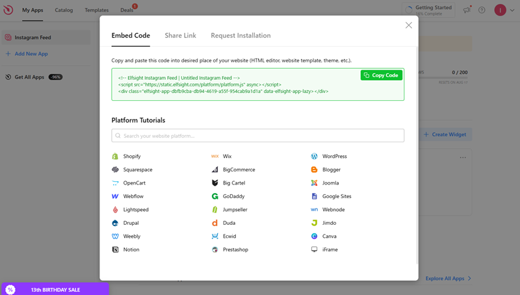Image resolution: width=520 pixels, height=295 pixels.
Task: Click the Jumpseller icon
Action: (x=215, y=209)
